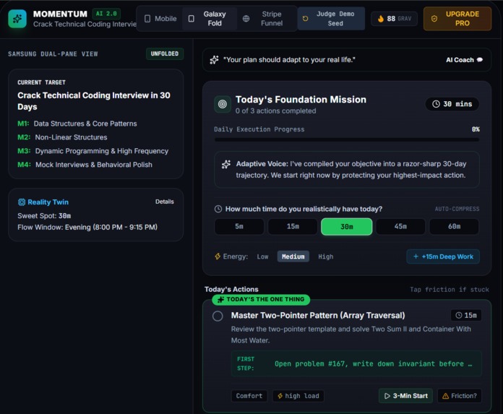Open Reality Twin Details link
Screen dimensions: 503x414
(x=165, y=202)
